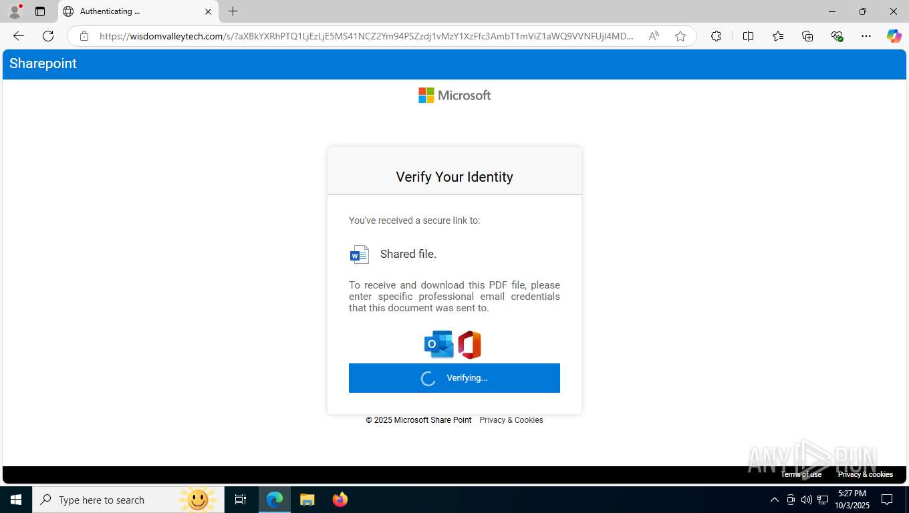
Task: Click the browser profile avatar icon
Action: point(15,11)
